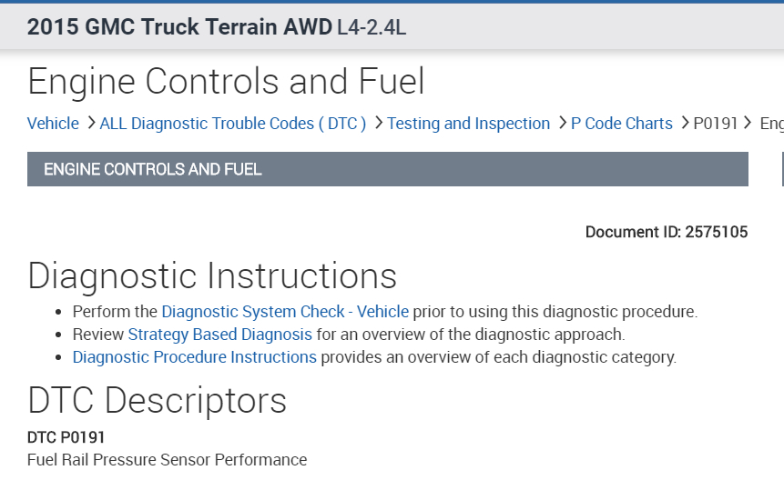This screenshot has height=490, width=784.
Task: Click the 2015 GMC Truck Terrain title
Action: 179,27
